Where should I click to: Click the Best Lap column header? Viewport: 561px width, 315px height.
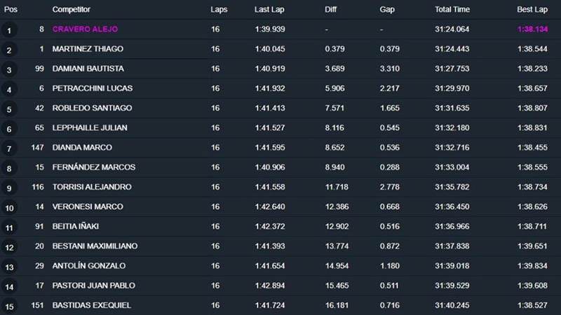[x=533, y=10]
